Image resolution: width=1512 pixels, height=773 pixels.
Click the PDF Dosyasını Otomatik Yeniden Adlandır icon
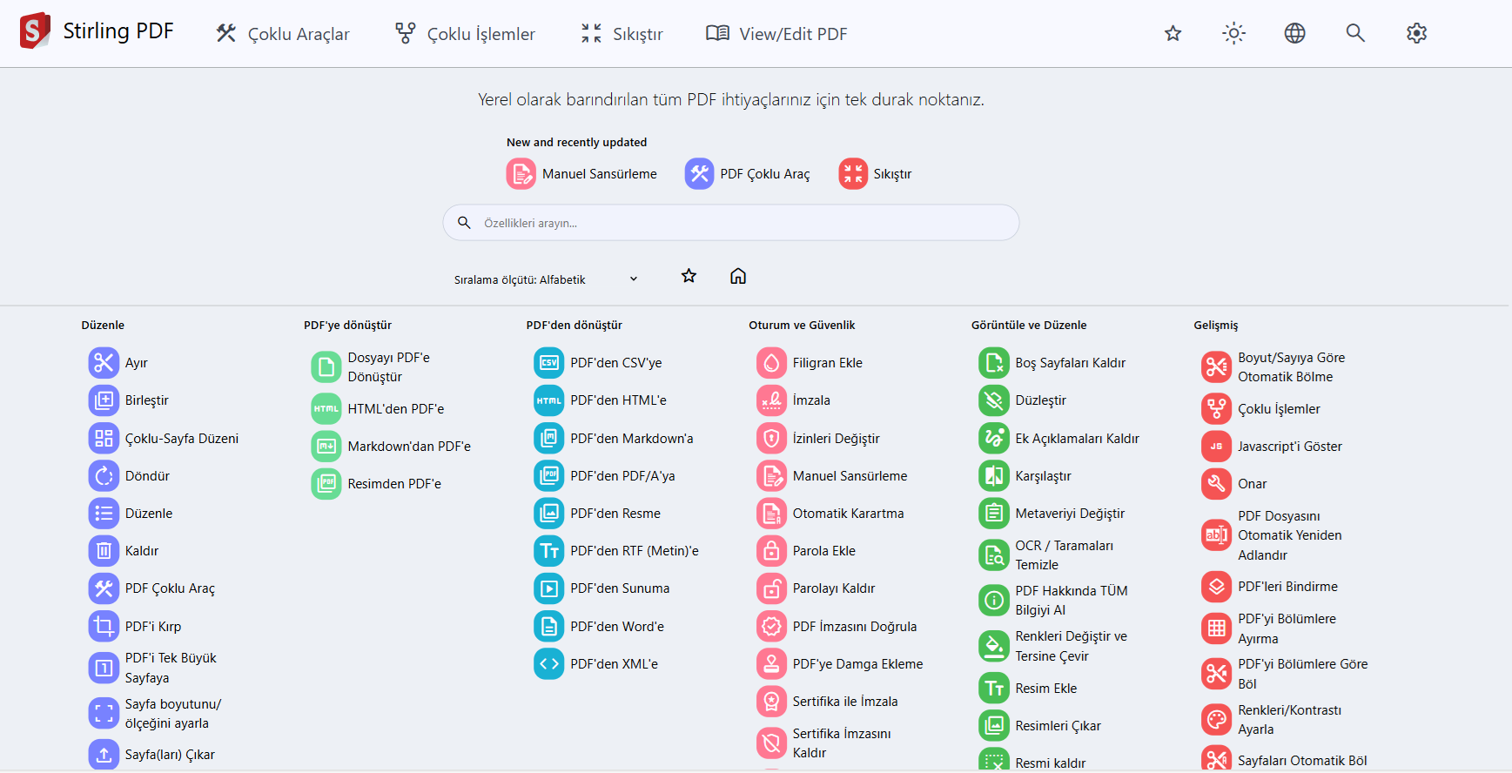pyautogui.click(x=1217, y=535)
